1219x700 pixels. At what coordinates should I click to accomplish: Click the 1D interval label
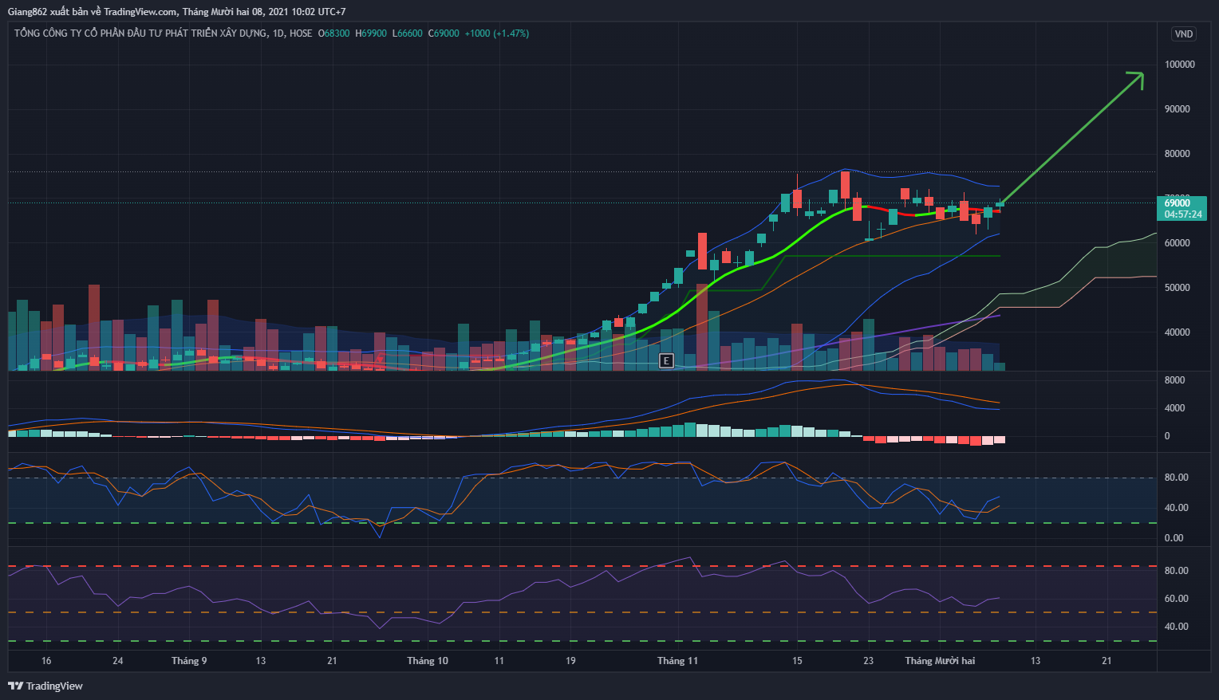278,33
